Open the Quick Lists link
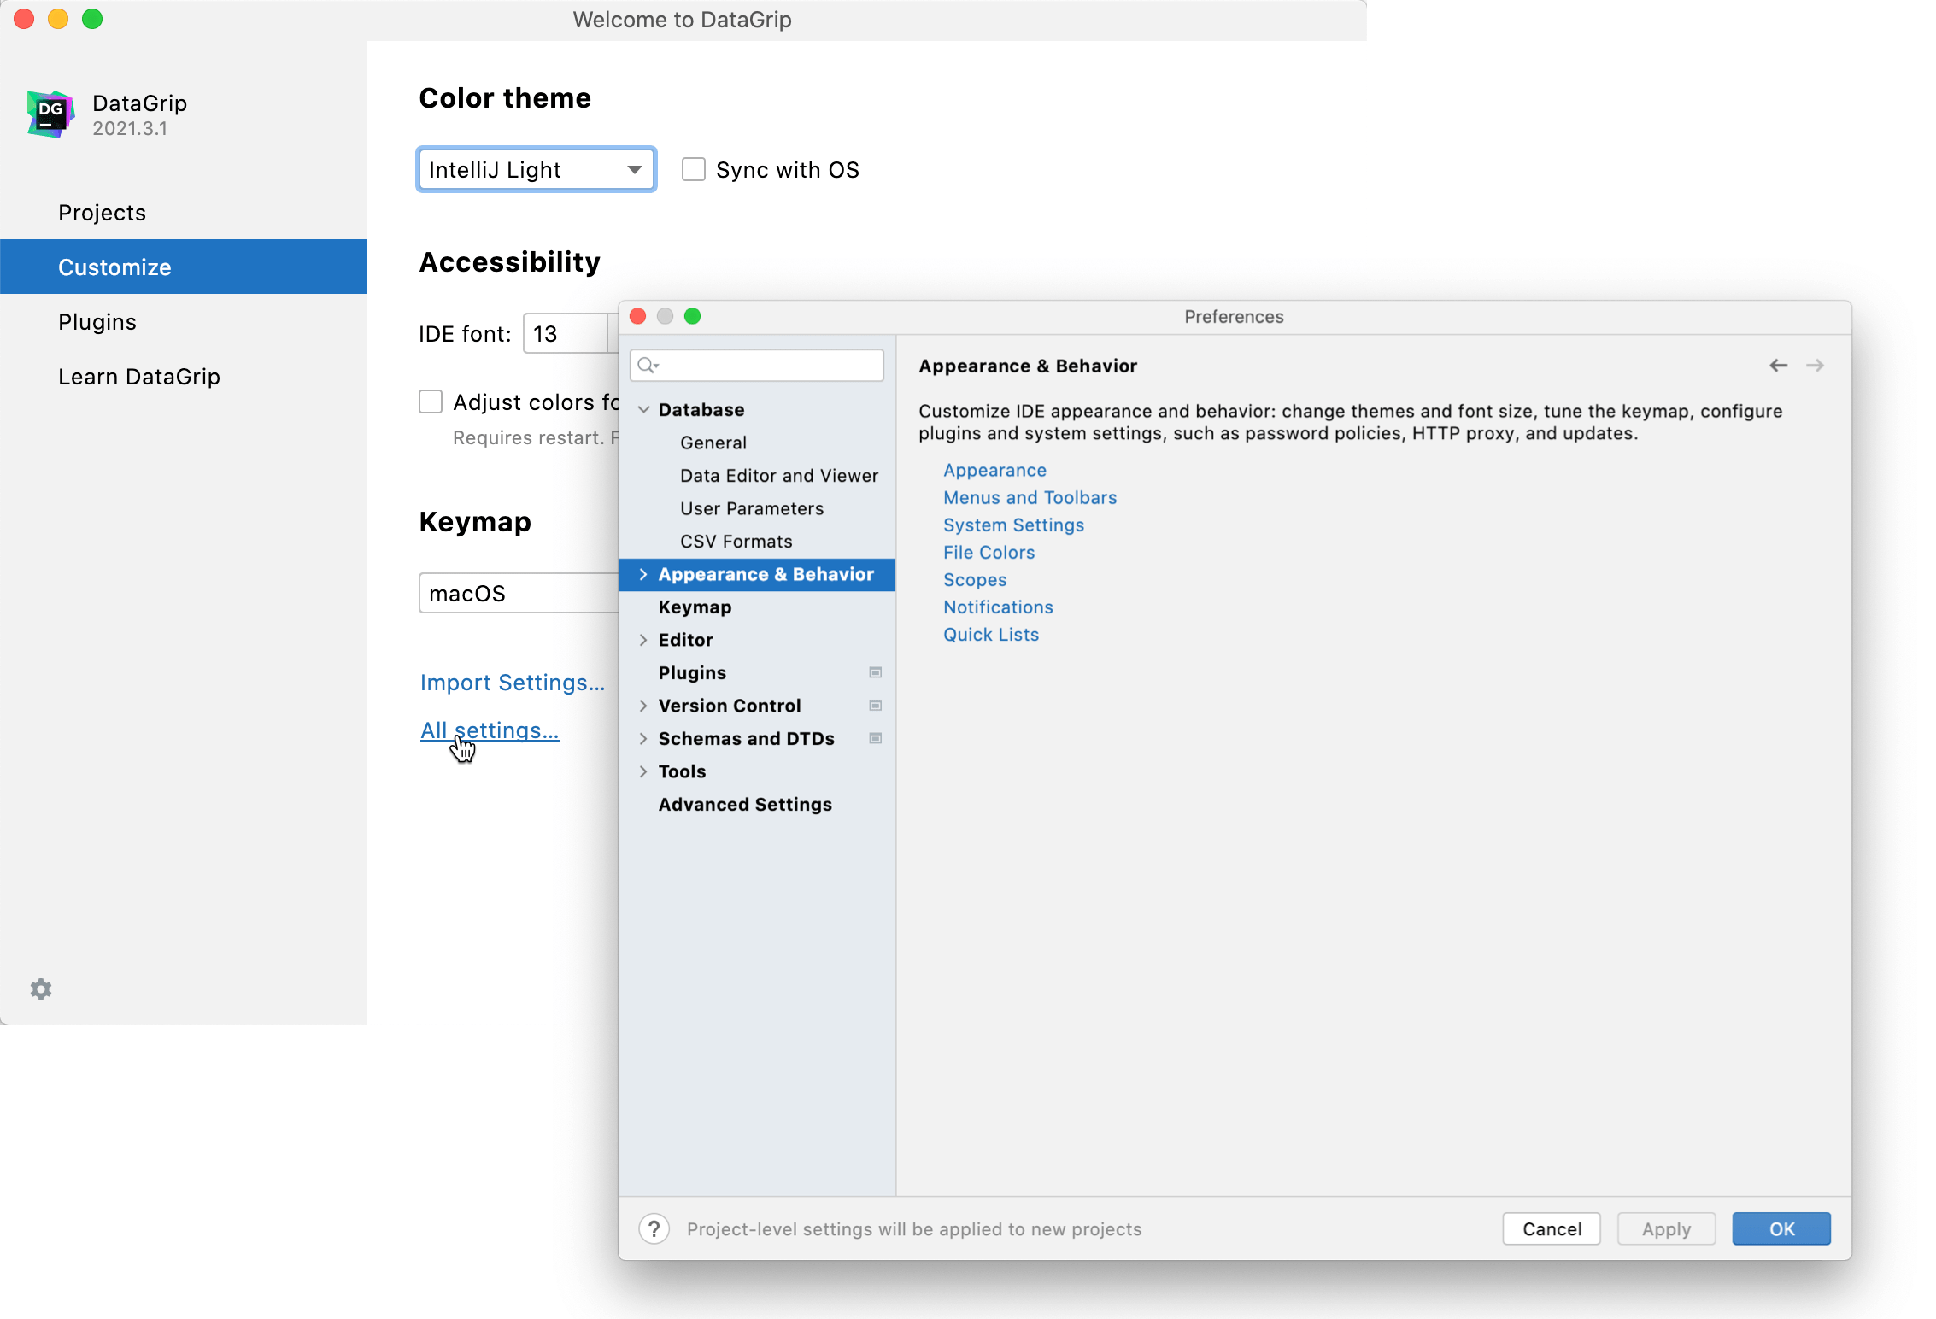This screenshot has width=1936, height=1319. (991, 635)
